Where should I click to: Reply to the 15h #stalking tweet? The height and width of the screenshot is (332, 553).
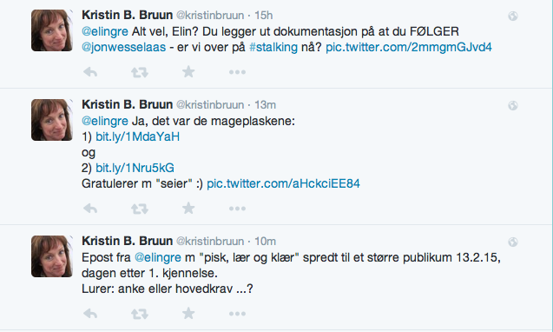point(90,72)
